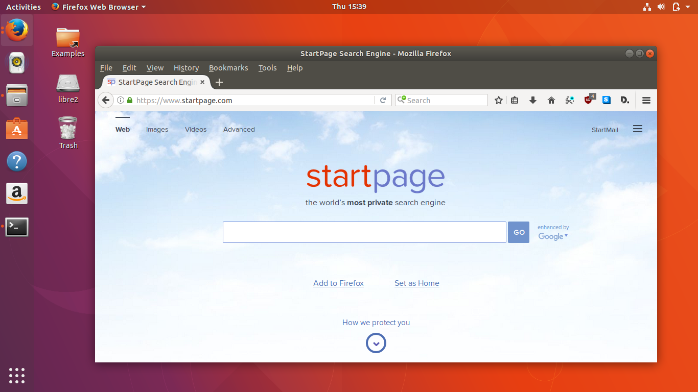698x392 pixels.
Task: Click the Firefox icon in the dock
Action: 17,30
